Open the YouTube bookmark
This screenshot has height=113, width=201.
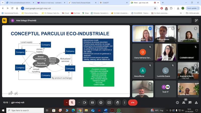[76, 13]
